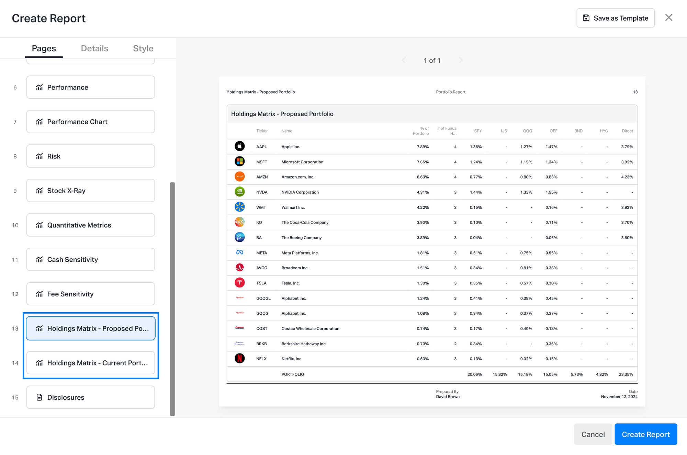Click the Apple logo in AAPL row
Screen dimensions: 687x455
coord(240,146)
